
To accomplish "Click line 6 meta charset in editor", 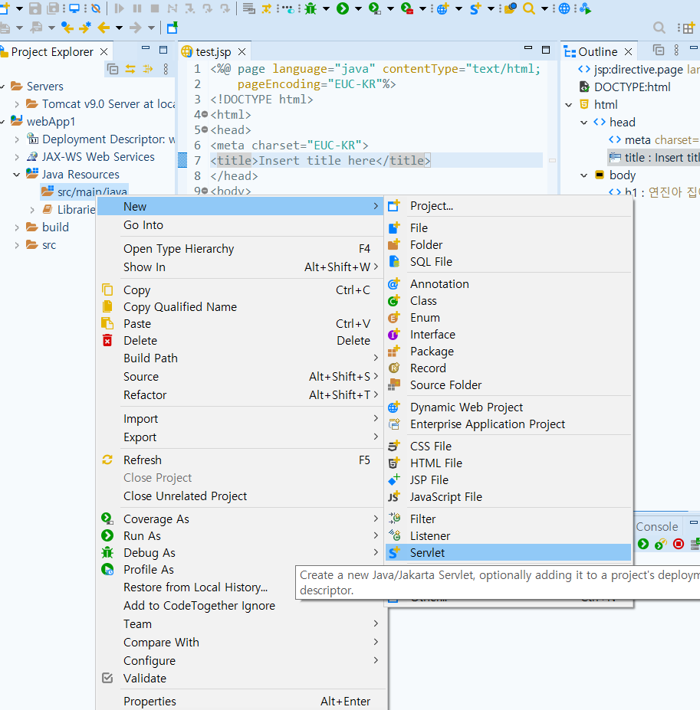I will click(x=289, y=146).
